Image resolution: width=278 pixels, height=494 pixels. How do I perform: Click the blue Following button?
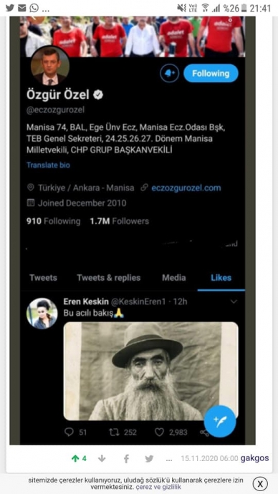click(211, 74)
